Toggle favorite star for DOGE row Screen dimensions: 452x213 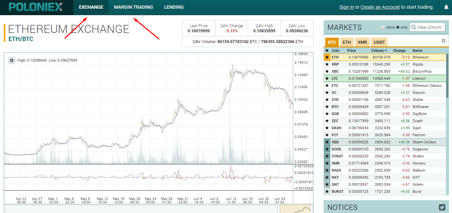point(327,149)
